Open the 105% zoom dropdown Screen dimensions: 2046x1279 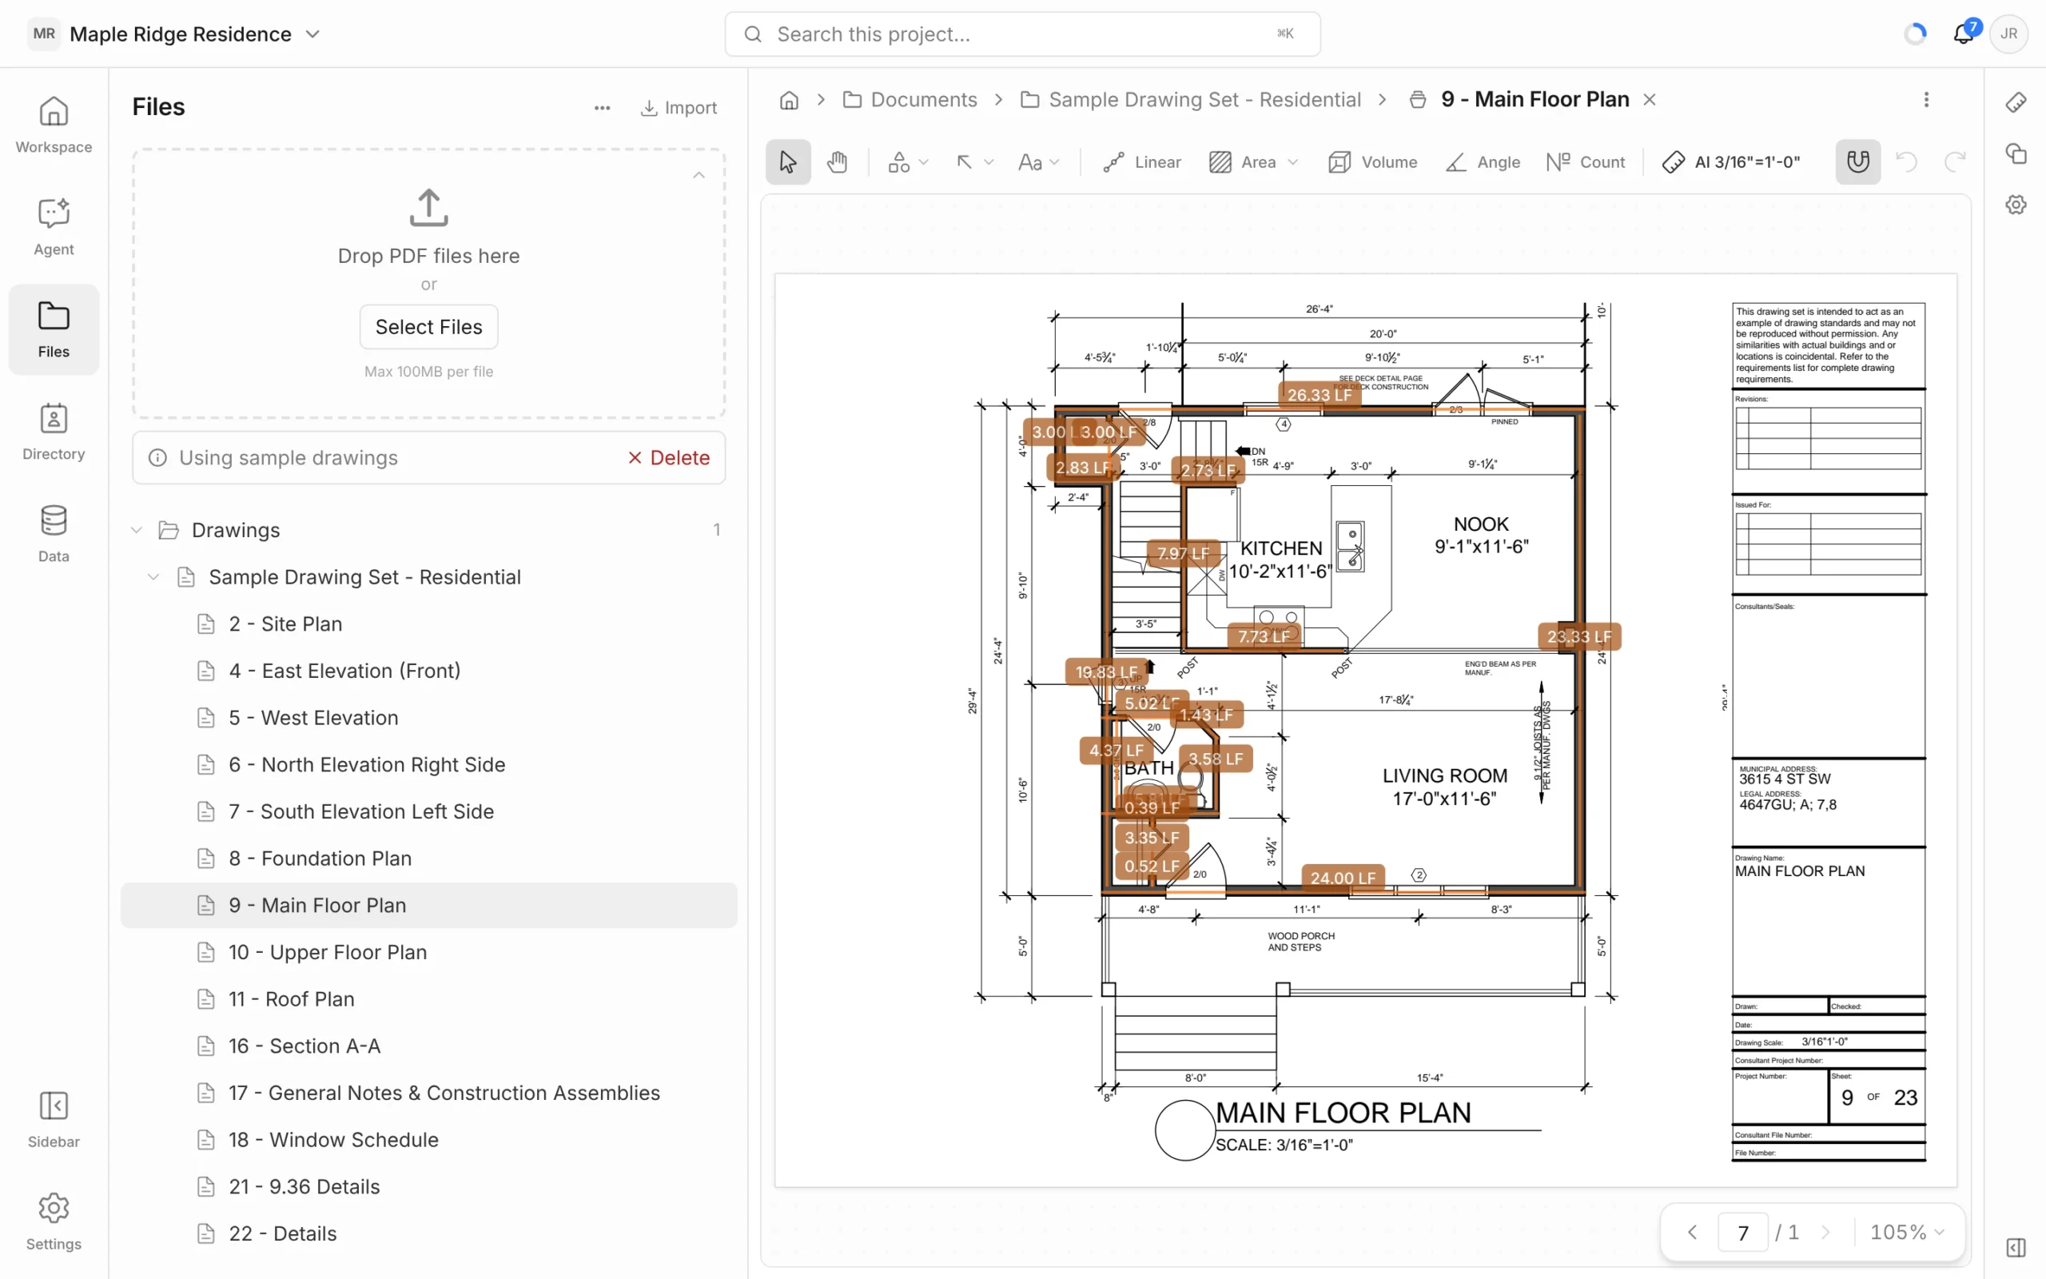point(1906,1233)
